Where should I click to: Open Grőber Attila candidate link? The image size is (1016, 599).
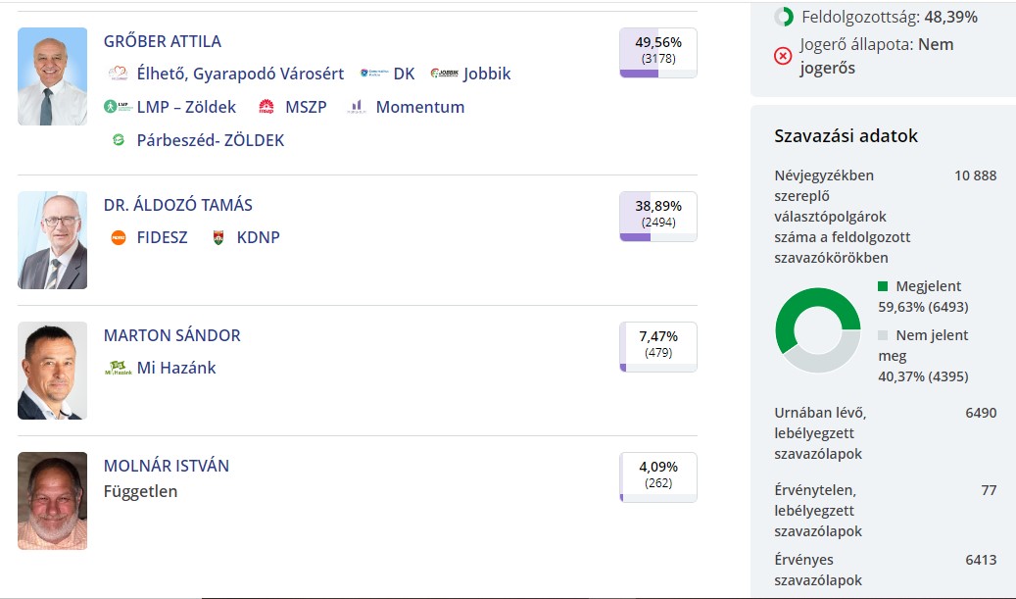pos(163,41)
